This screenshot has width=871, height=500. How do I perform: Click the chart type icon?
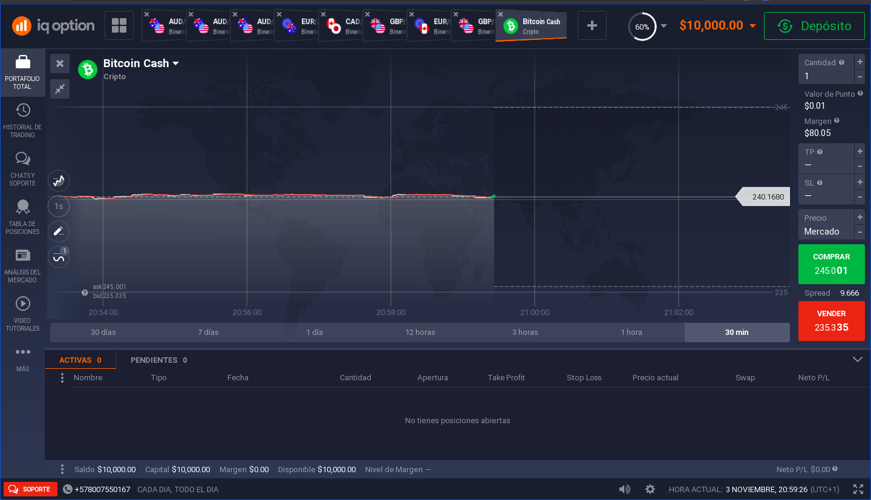tap(59, 181)
